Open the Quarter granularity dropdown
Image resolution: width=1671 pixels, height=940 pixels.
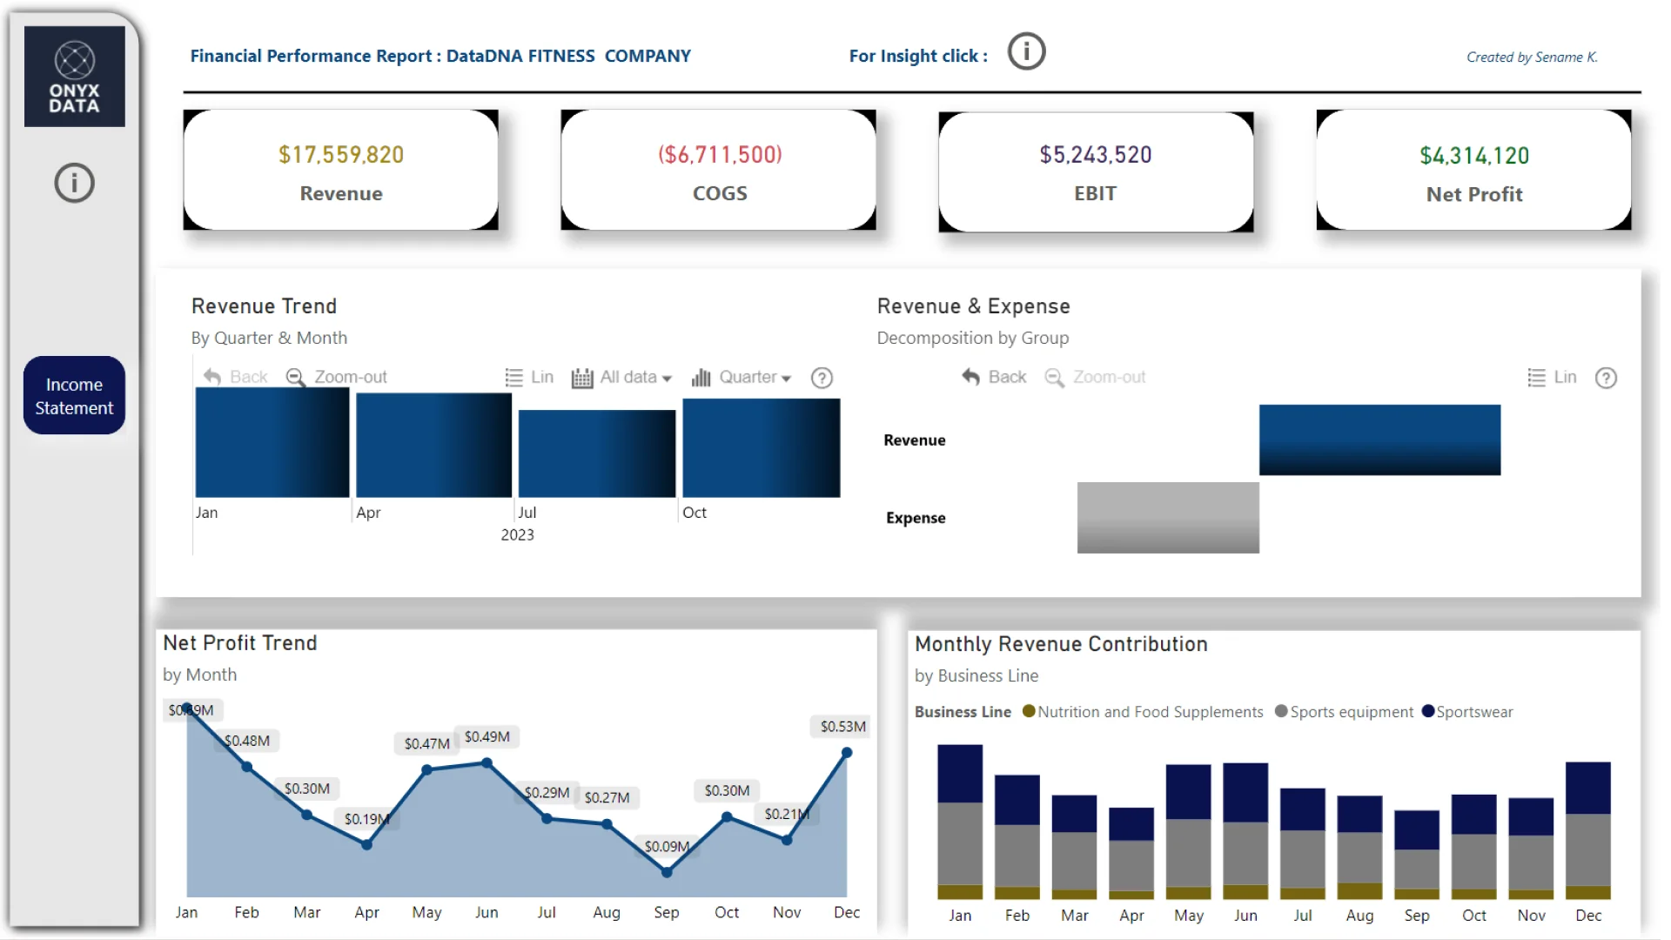(x=741, y=377)
